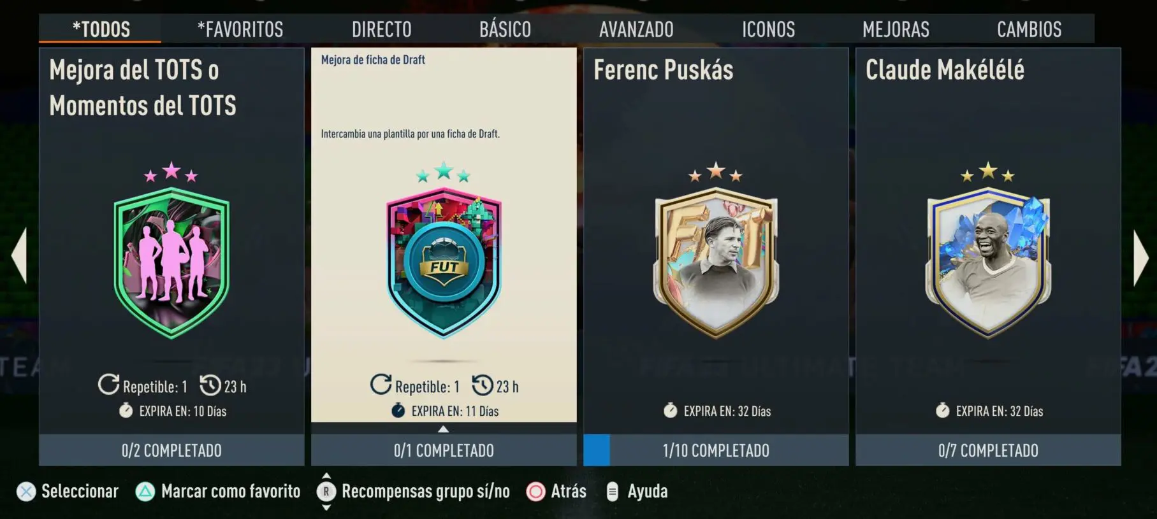Screen dimensions: 1157x519
Task: Toggle Recompensas grupo sí/no with R stick
Action: (x=326, y=492)
